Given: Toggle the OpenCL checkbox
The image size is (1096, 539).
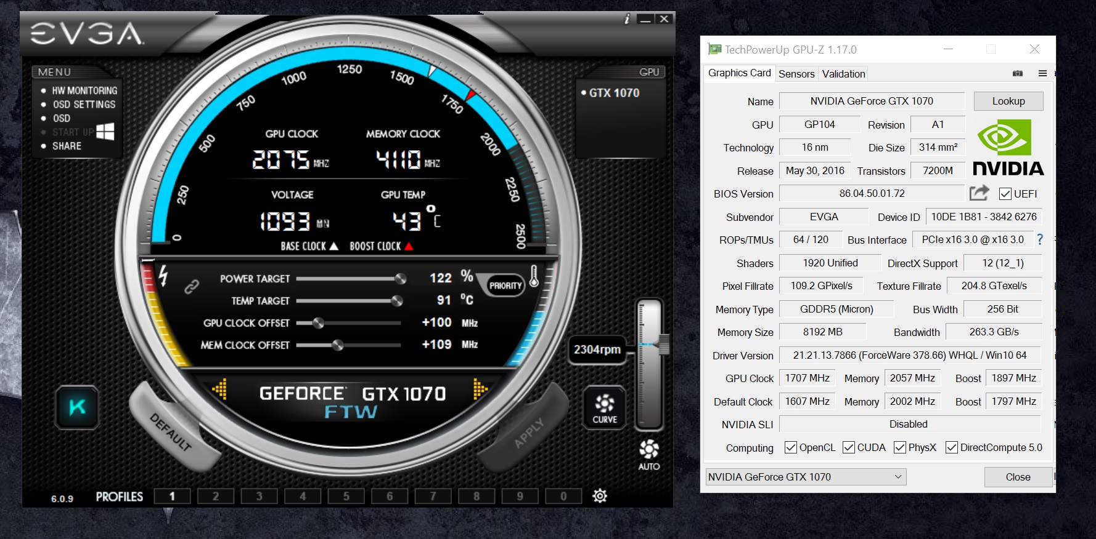Looking at the screenshot, I should (x=791, y=447).
